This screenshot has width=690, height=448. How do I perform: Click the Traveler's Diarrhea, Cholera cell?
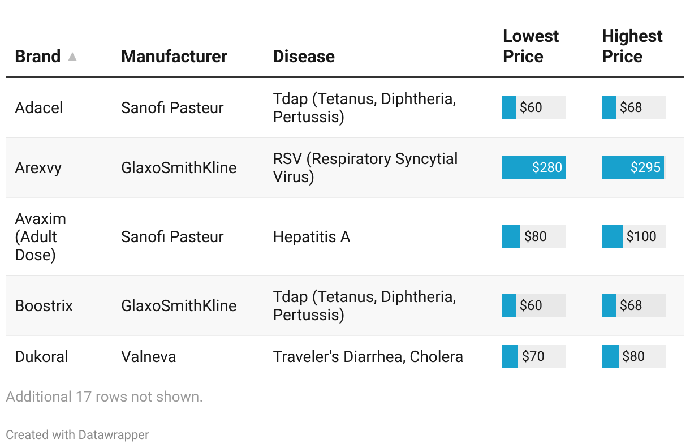pyautogui.click(x=368, y=356)
